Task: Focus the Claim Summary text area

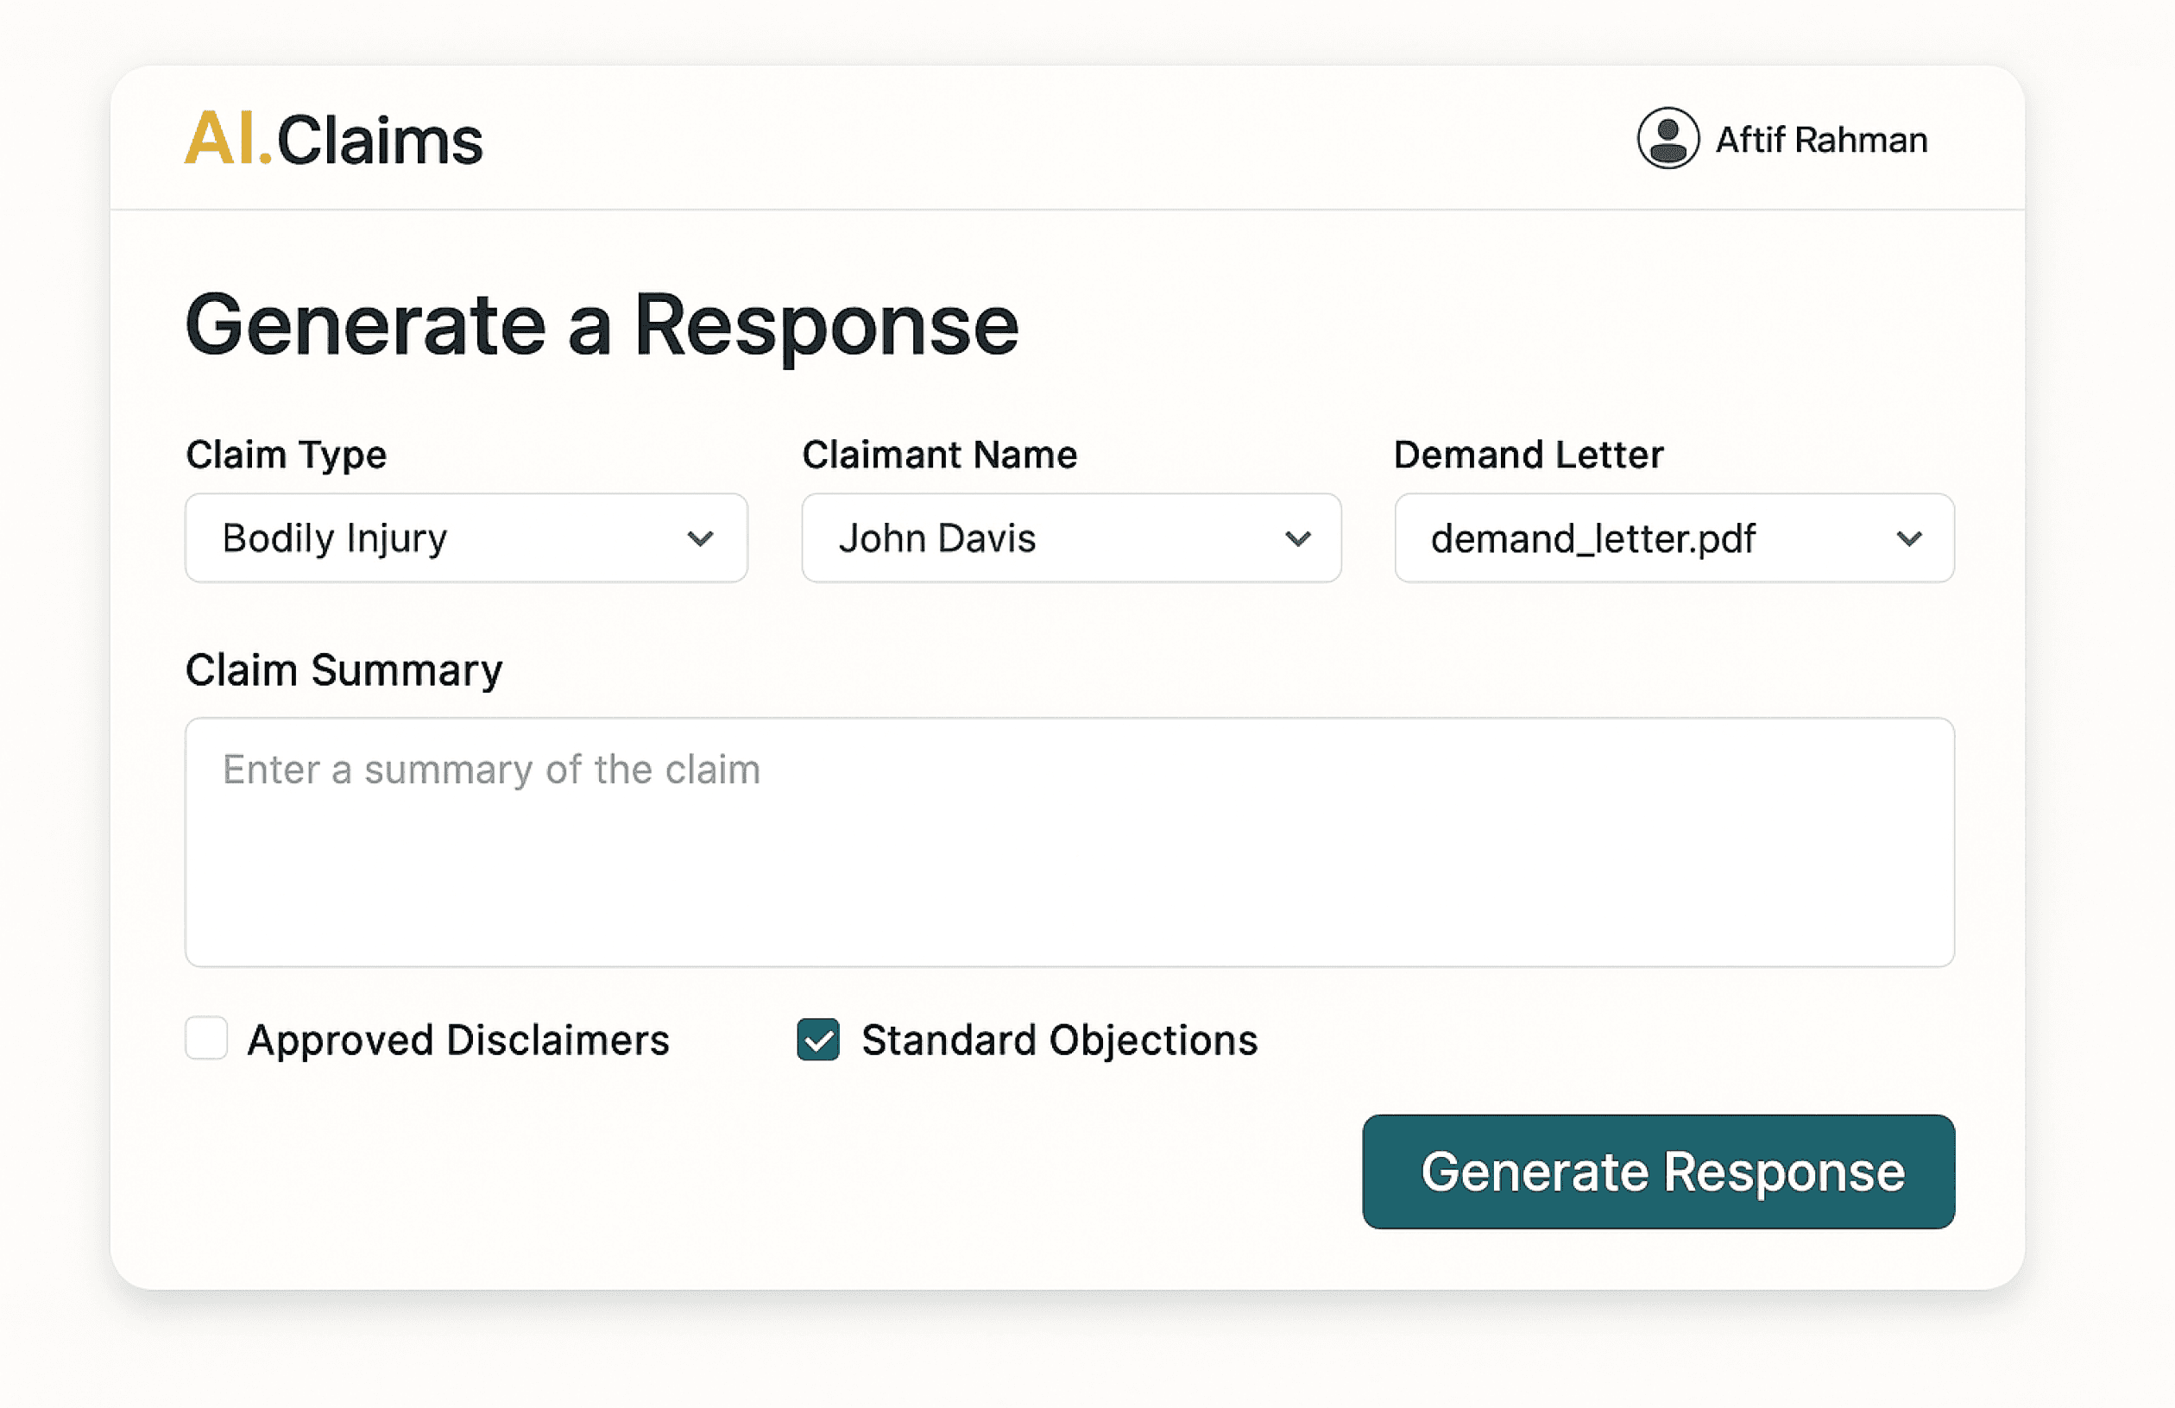Action: pyautogui.click(x=1069, y=841)
